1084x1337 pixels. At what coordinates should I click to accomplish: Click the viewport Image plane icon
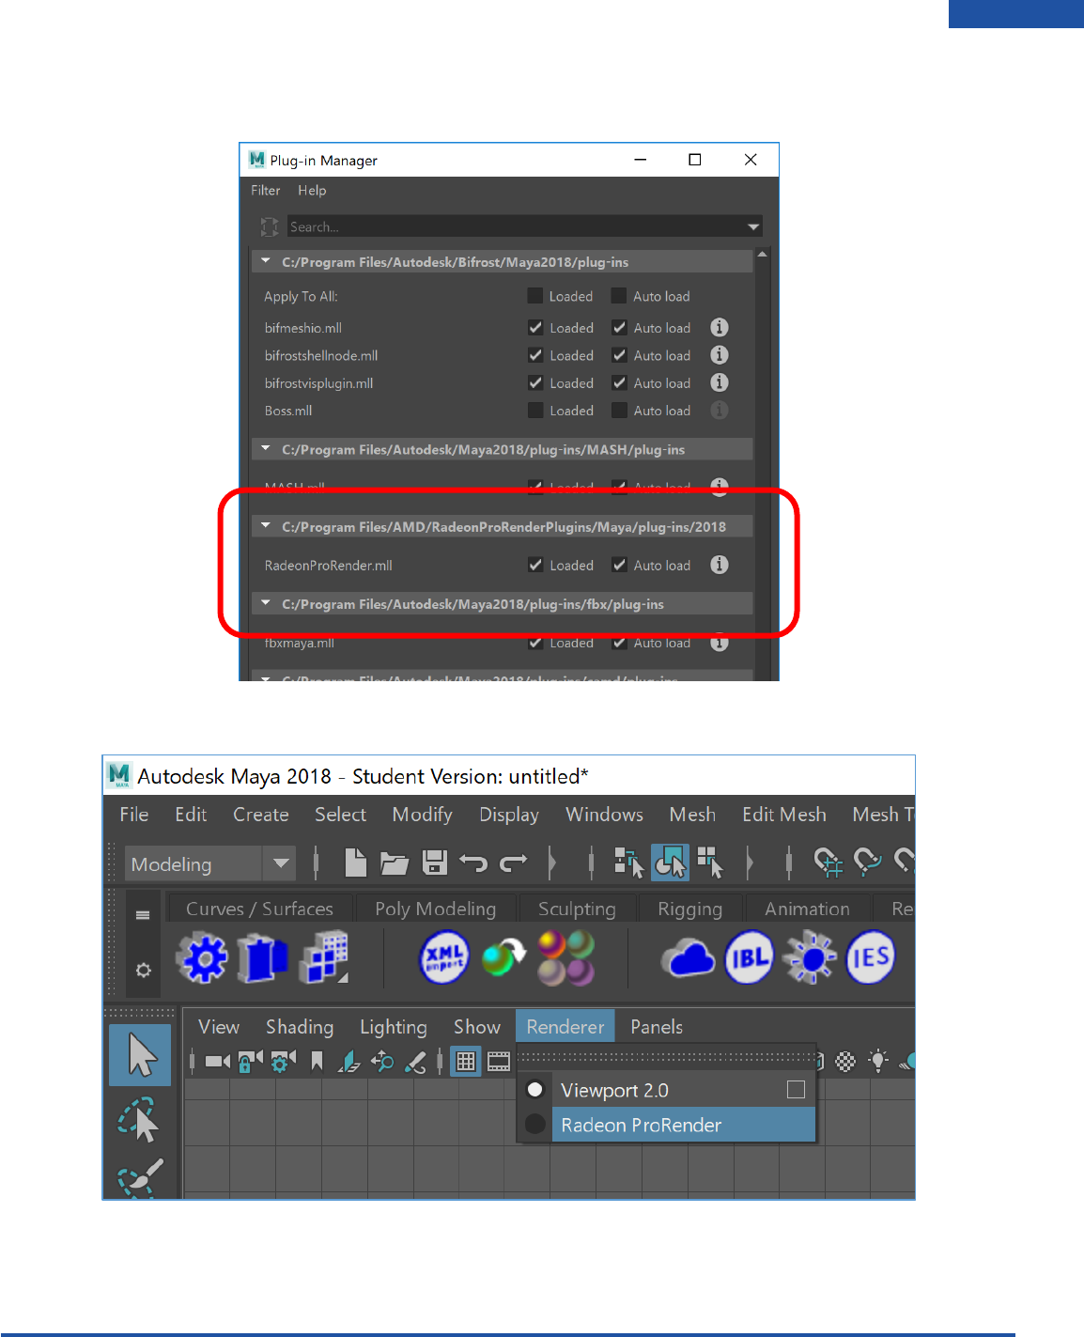(x=348, y=1062)
